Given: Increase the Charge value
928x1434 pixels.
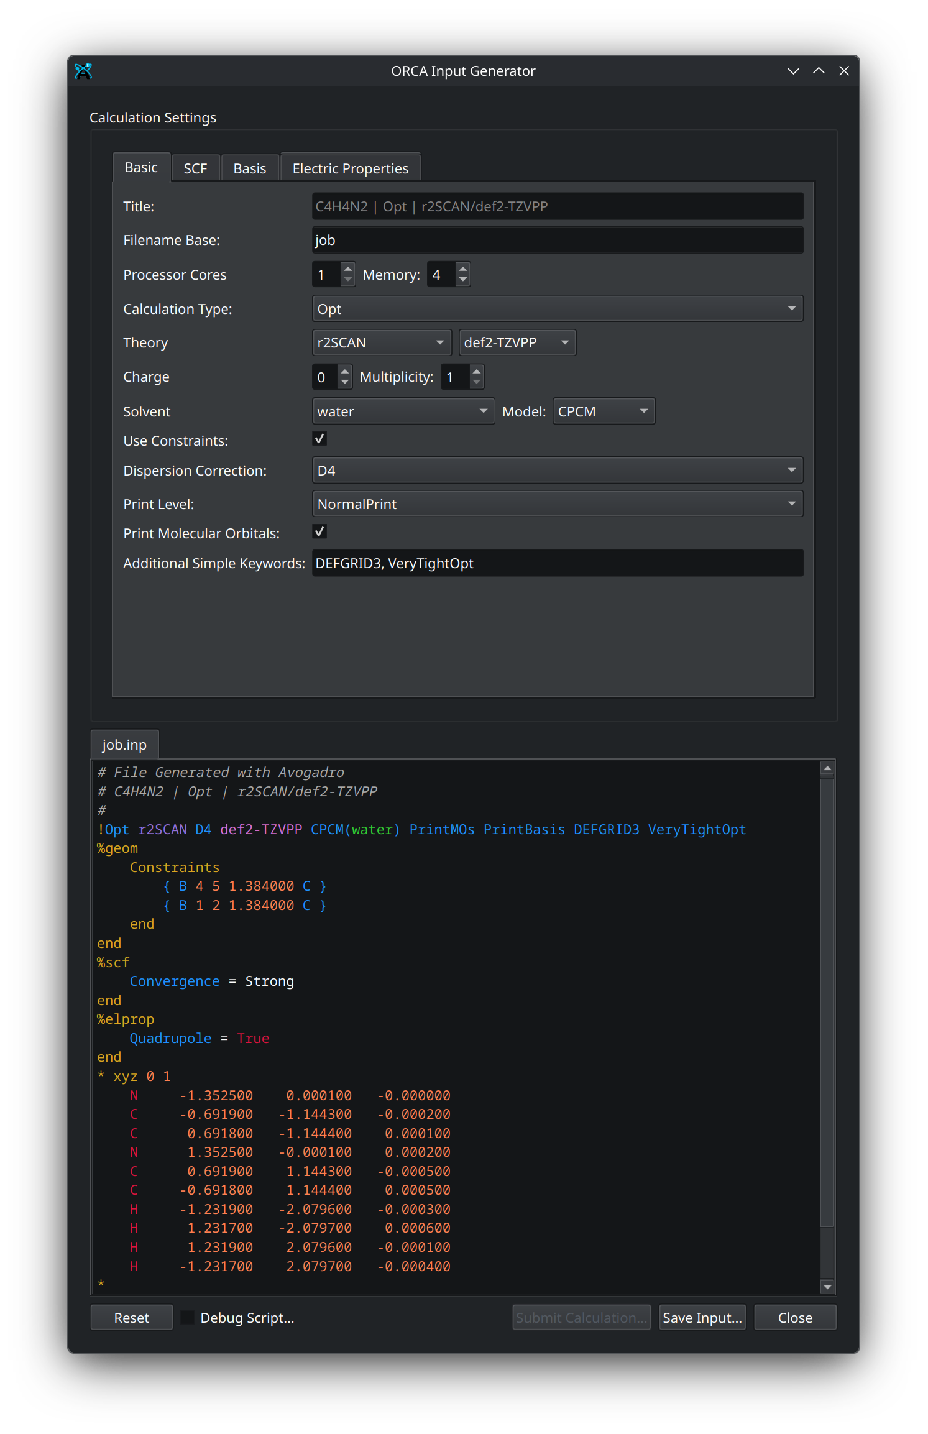Looking at the screenshot, I should click(x=345, y=371).
